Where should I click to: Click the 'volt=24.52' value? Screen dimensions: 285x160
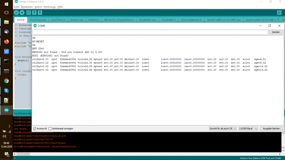coord(85,59)
